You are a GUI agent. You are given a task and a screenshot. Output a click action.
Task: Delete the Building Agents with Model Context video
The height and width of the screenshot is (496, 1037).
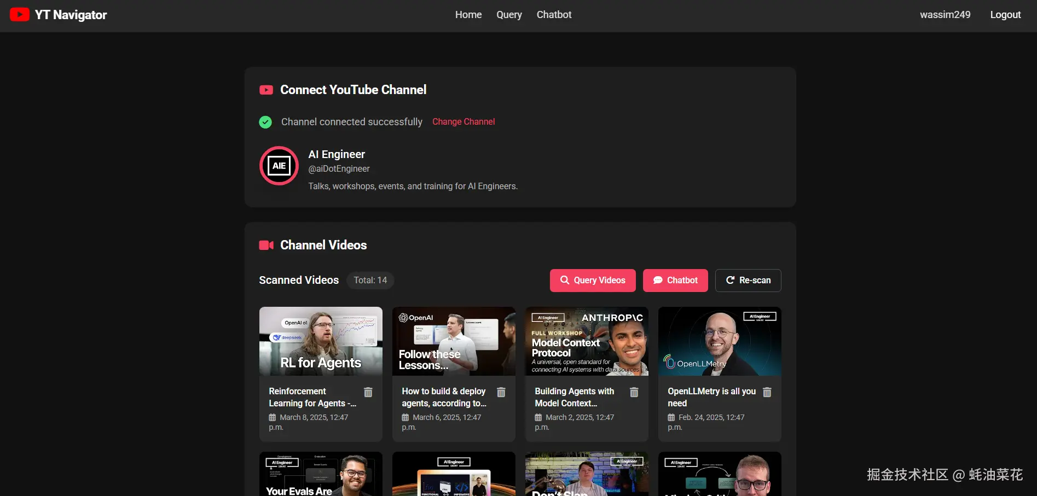[634, 392]
